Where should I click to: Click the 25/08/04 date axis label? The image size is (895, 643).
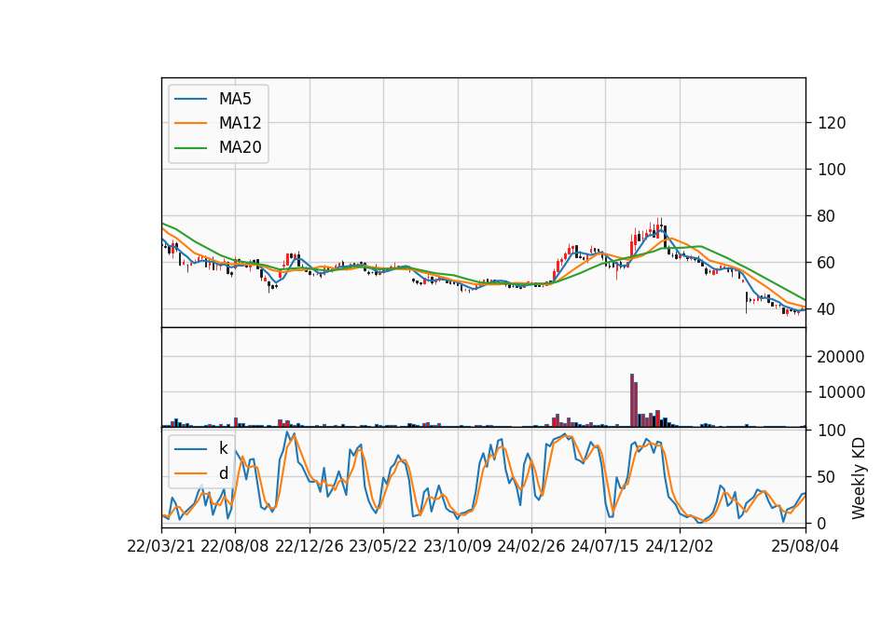pyautogui.click(x=805, y=547)
